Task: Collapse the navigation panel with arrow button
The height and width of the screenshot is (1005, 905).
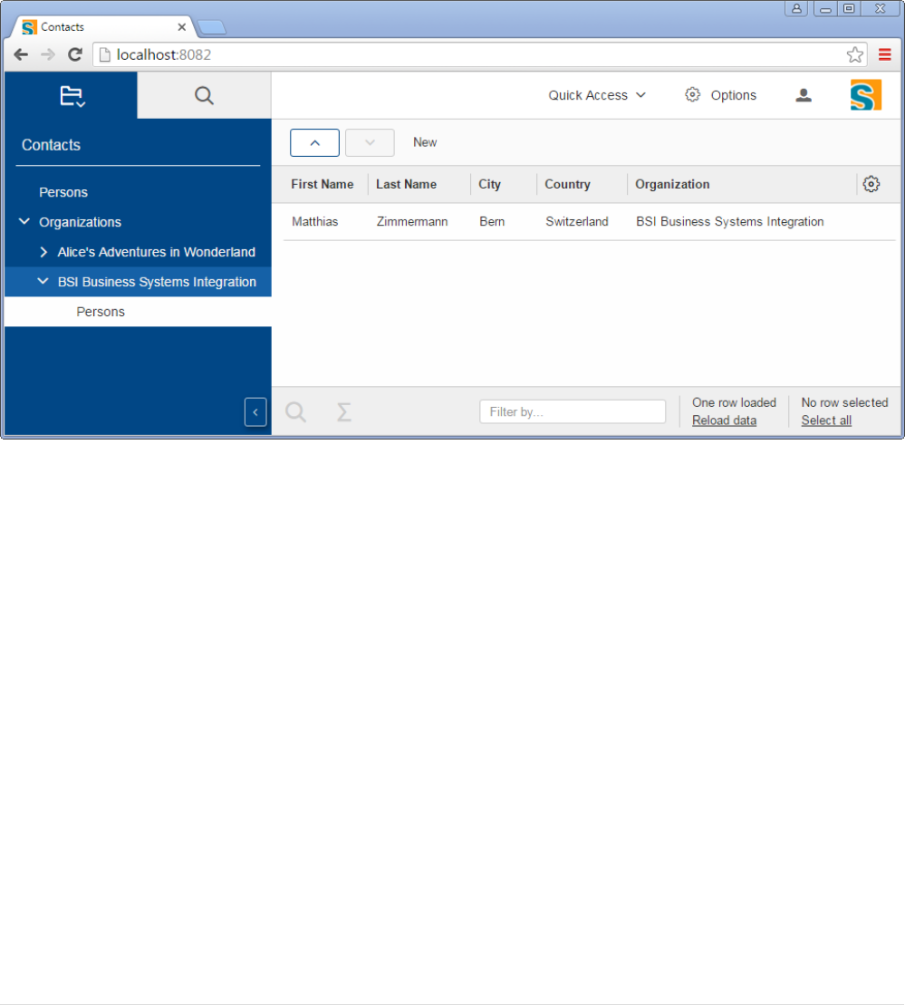Action: pos(255,412)
